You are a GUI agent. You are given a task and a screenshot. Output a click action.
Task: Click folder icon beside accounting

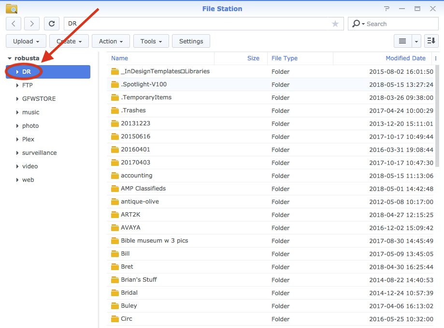coord(115,176)
